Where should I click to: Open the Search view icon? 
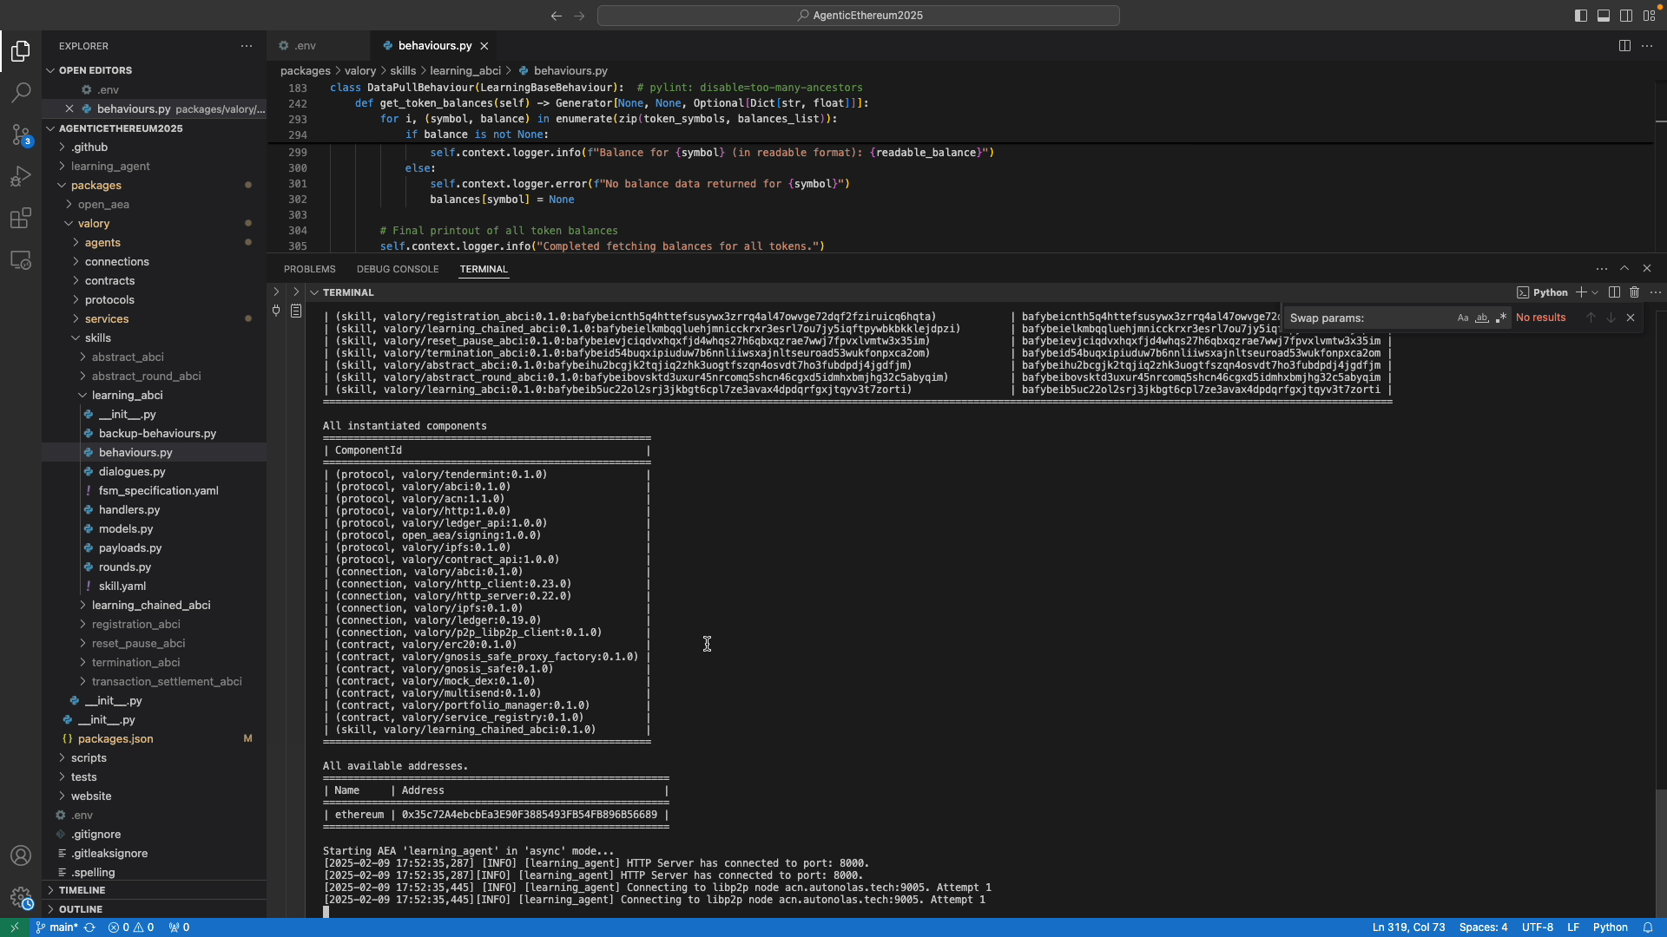point(21,92)
